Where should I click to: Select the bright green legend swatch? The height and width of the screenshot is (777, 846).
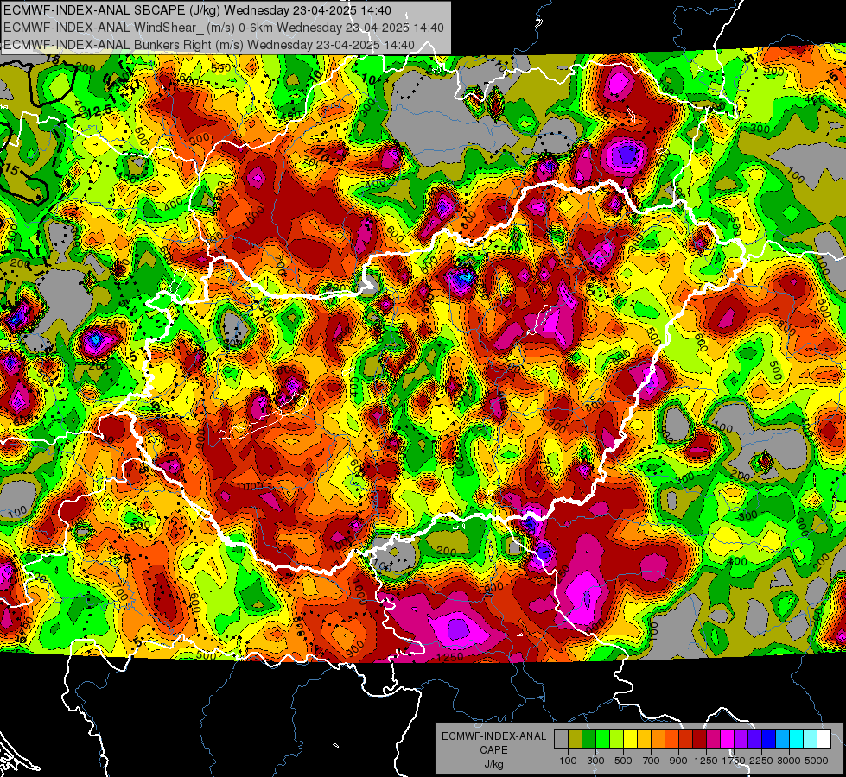tap(602, 739)
